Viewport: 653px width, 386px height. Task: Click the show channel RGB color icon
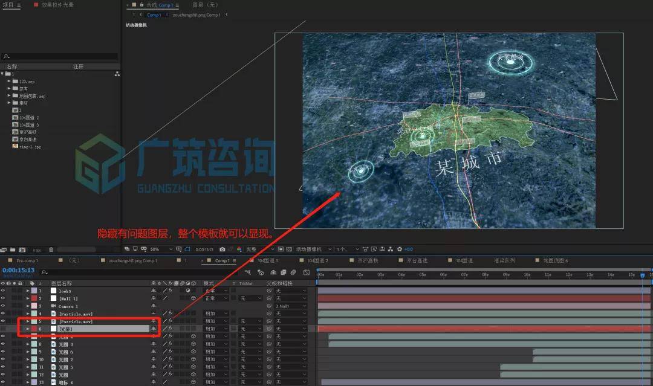coord(239,249)
